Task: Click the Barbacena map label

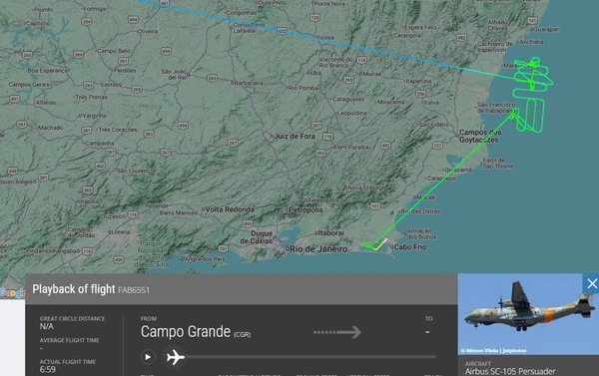Action: [x=249, y=83]
